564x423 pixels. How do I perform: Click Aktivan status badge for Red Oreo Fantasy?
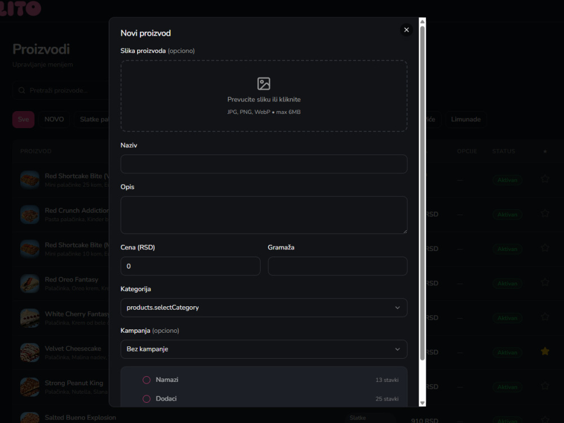(507, 284)
